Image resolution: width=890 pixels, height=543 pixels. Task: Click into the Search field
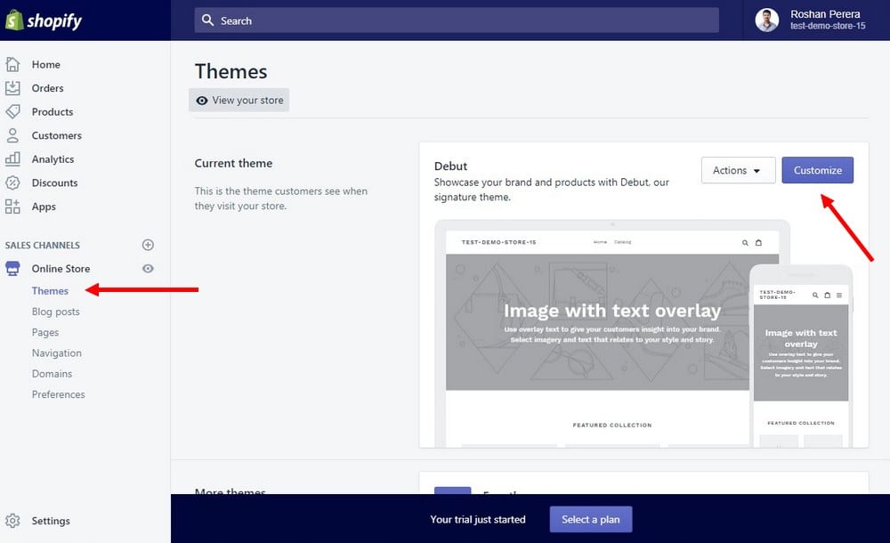(457, 20)
